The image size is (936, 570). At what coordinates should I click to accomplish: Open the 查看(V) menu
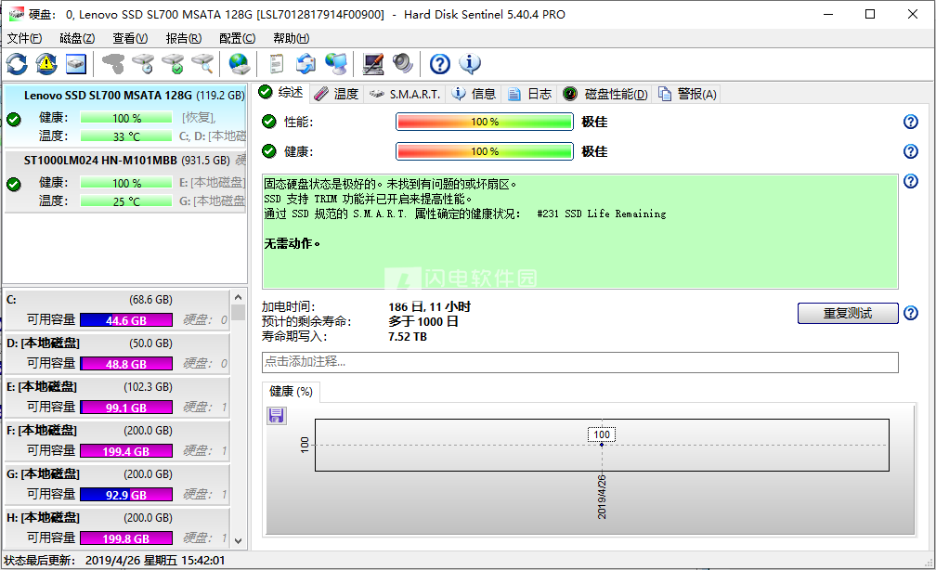tap(130, 38)
